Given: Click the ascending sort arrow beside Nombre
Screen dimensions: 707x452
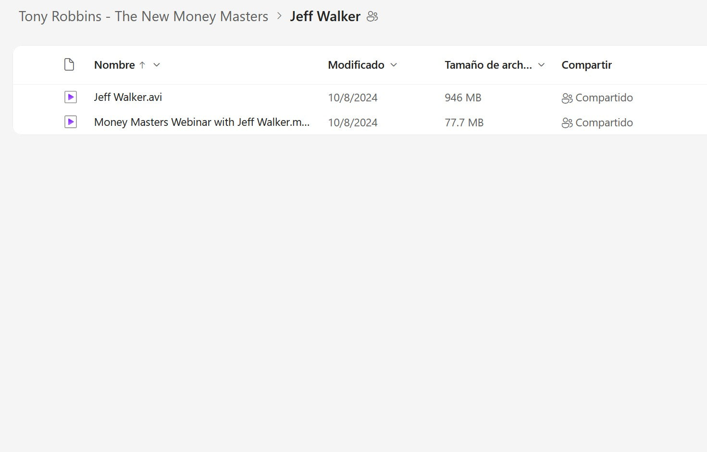Looking at the screenshot, I should [x=142, y=65].
